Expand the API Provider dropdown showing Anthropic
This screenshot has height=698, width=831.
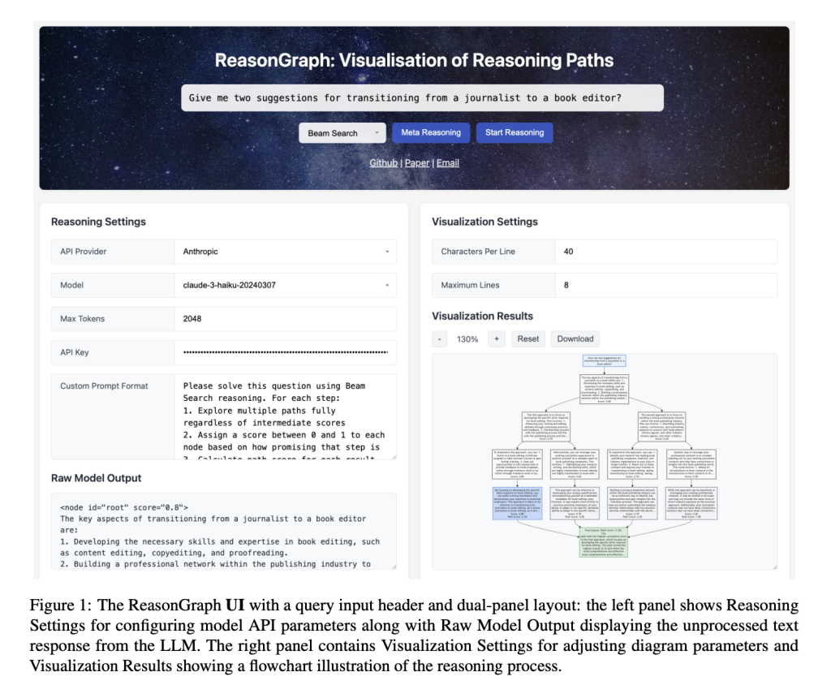tap(285, 252)
